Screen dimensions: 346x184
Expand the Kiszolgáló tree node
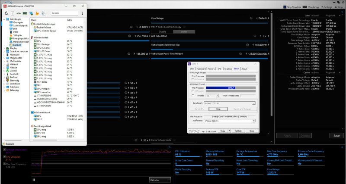(4, 55)
